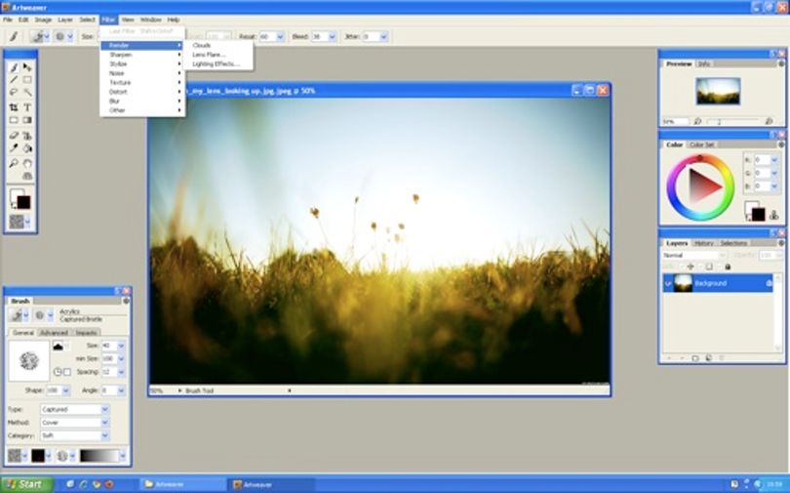The width and height of the screenshot is (790, 493).
Task: Open the Method dropdown showing Cover
Action: click(x=74, y=423)
